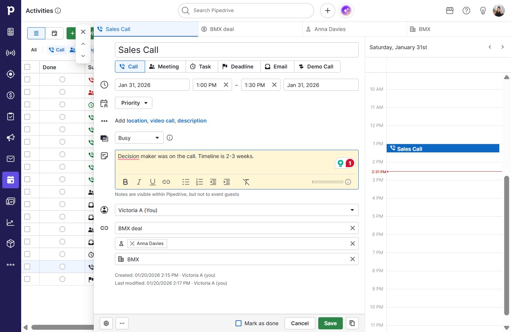Click the Pipedrive logo
511x332 pixels.
(11, 11)
